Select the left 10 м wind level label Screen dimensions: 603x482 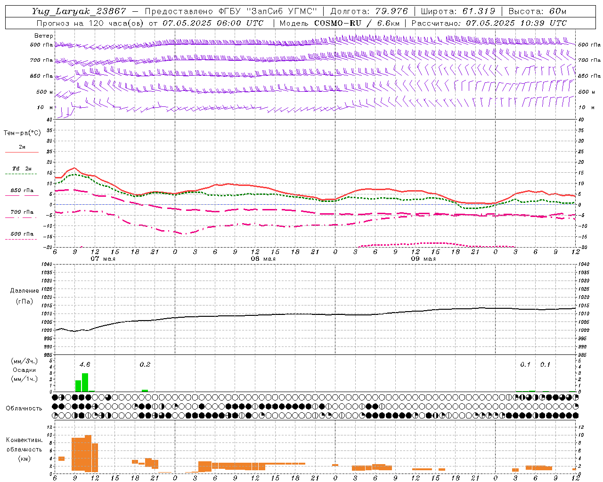[x=45, y=107]
